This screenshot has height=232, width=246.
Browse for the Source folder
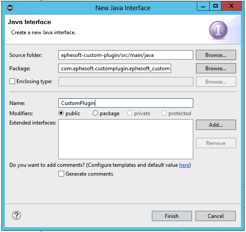coord(216,55)
